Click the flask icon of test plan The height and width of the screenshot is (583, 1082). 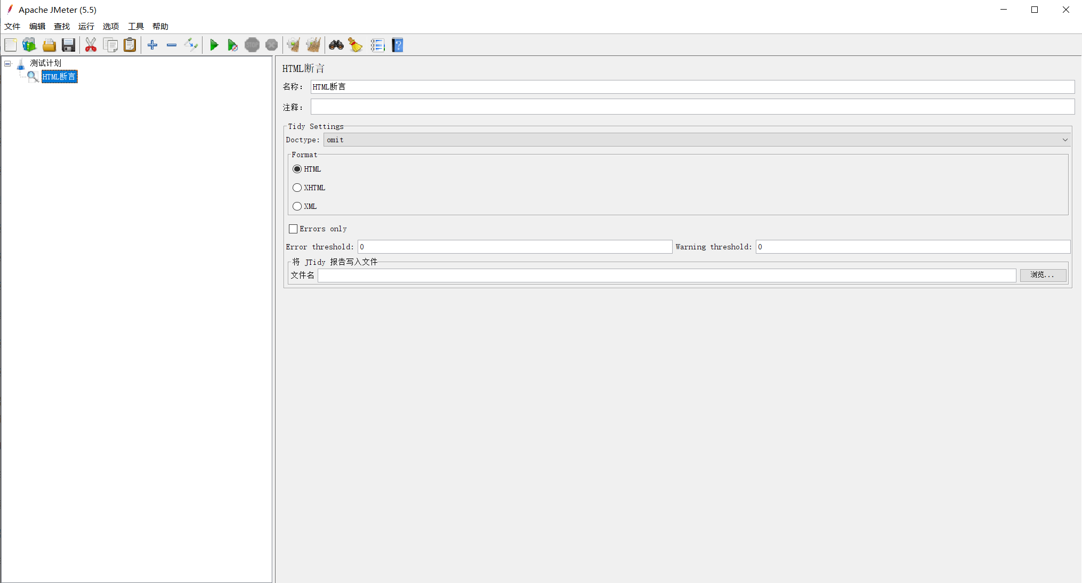[21, 64]
